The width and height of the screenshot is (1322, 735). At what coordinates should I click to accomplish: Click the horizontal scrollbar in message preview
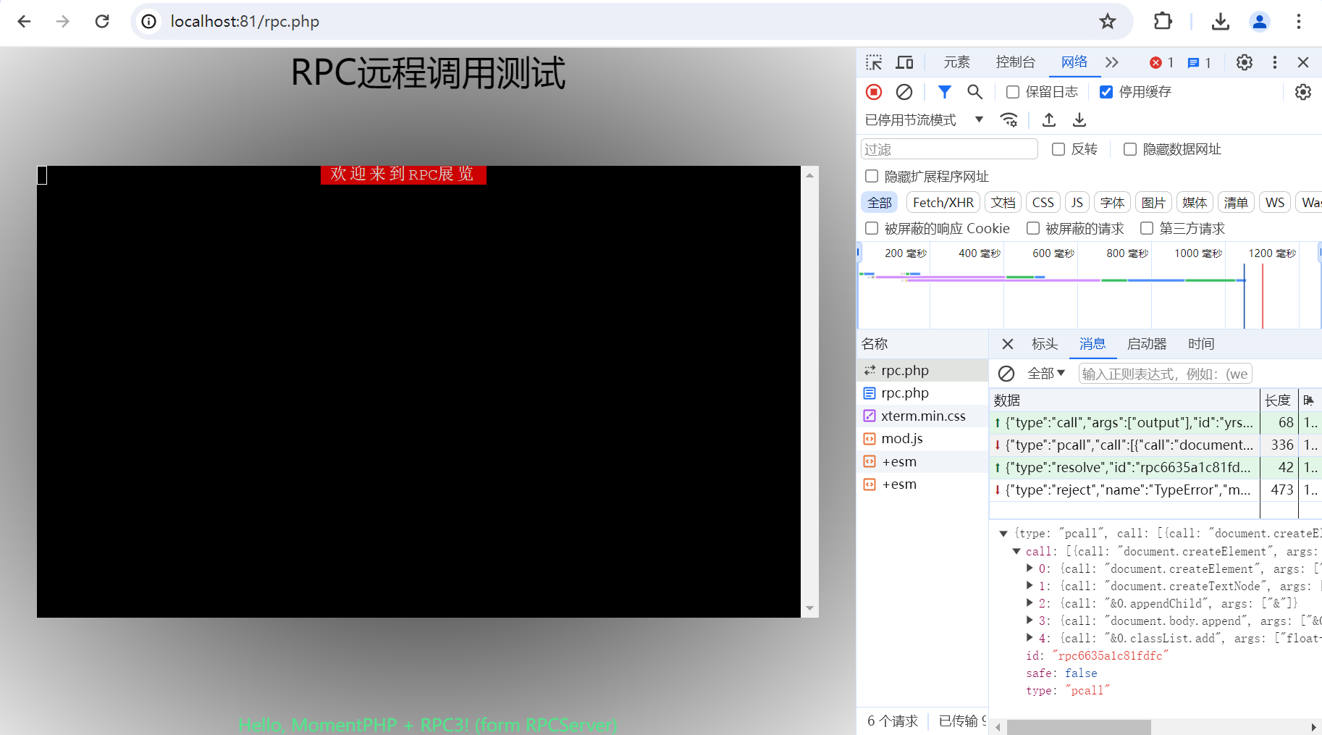coord(1079,727)
